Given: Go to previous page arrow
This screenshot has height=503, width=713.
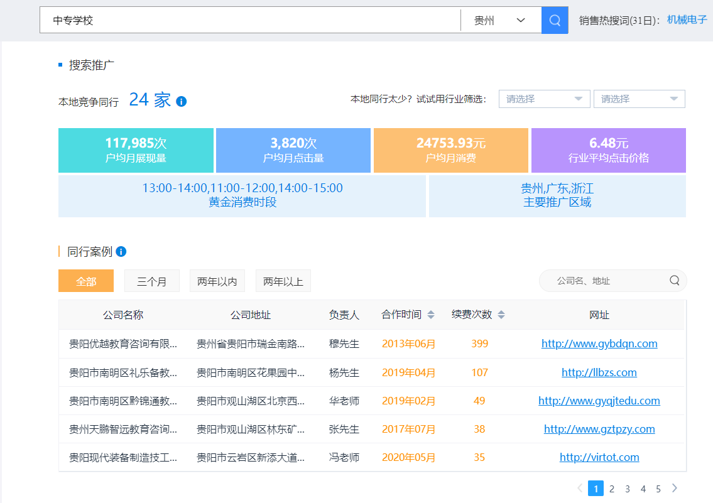Looking at the screenshot, I should click(579, 489).
